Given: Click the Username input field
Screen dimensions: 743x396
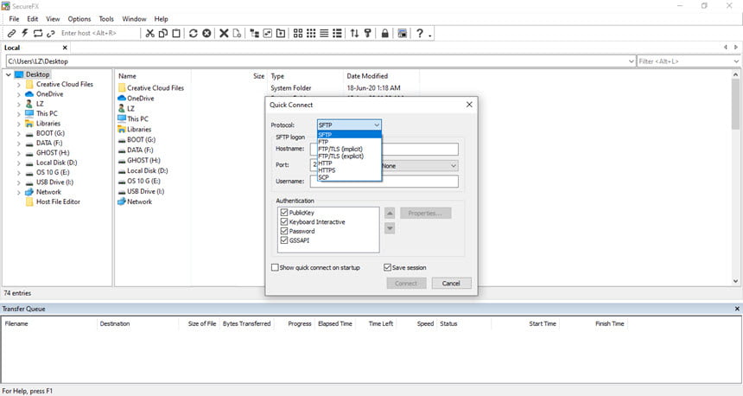Looking at the screenshot, I should (x=384, y=182).
